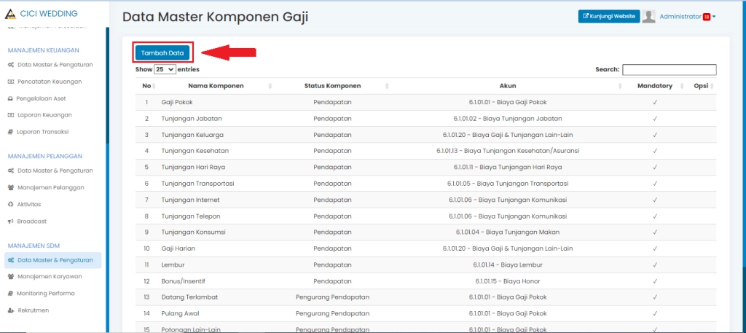Click the Mandatory checkmark for Gaji Pokok
The height and width of the screenshot is (333, 746).
tap(655, 102)
